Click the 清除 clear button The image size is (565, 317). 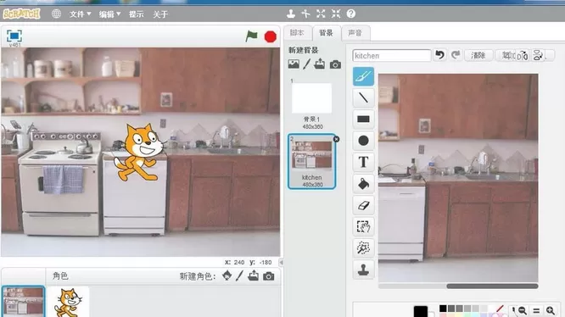click(x=478, y=55)
